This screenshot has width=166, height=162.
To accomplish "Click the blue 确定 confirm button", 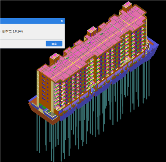I will tap(54, 44).
